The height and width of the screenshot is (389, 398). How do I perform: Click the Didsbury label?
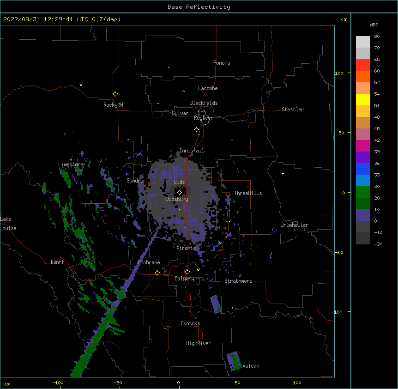pyautogui.click(x=177, y=199)
